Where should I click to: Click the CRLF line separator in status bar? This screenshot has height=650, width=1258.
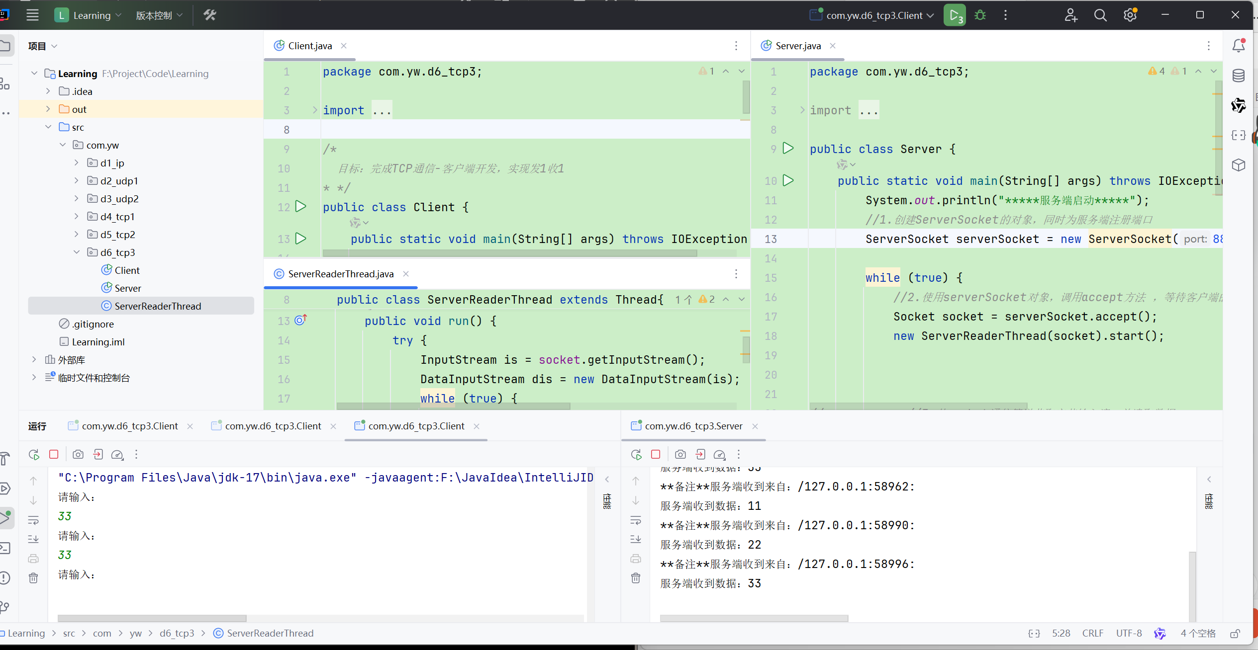pyautogui.click(x=1092, y=634)
